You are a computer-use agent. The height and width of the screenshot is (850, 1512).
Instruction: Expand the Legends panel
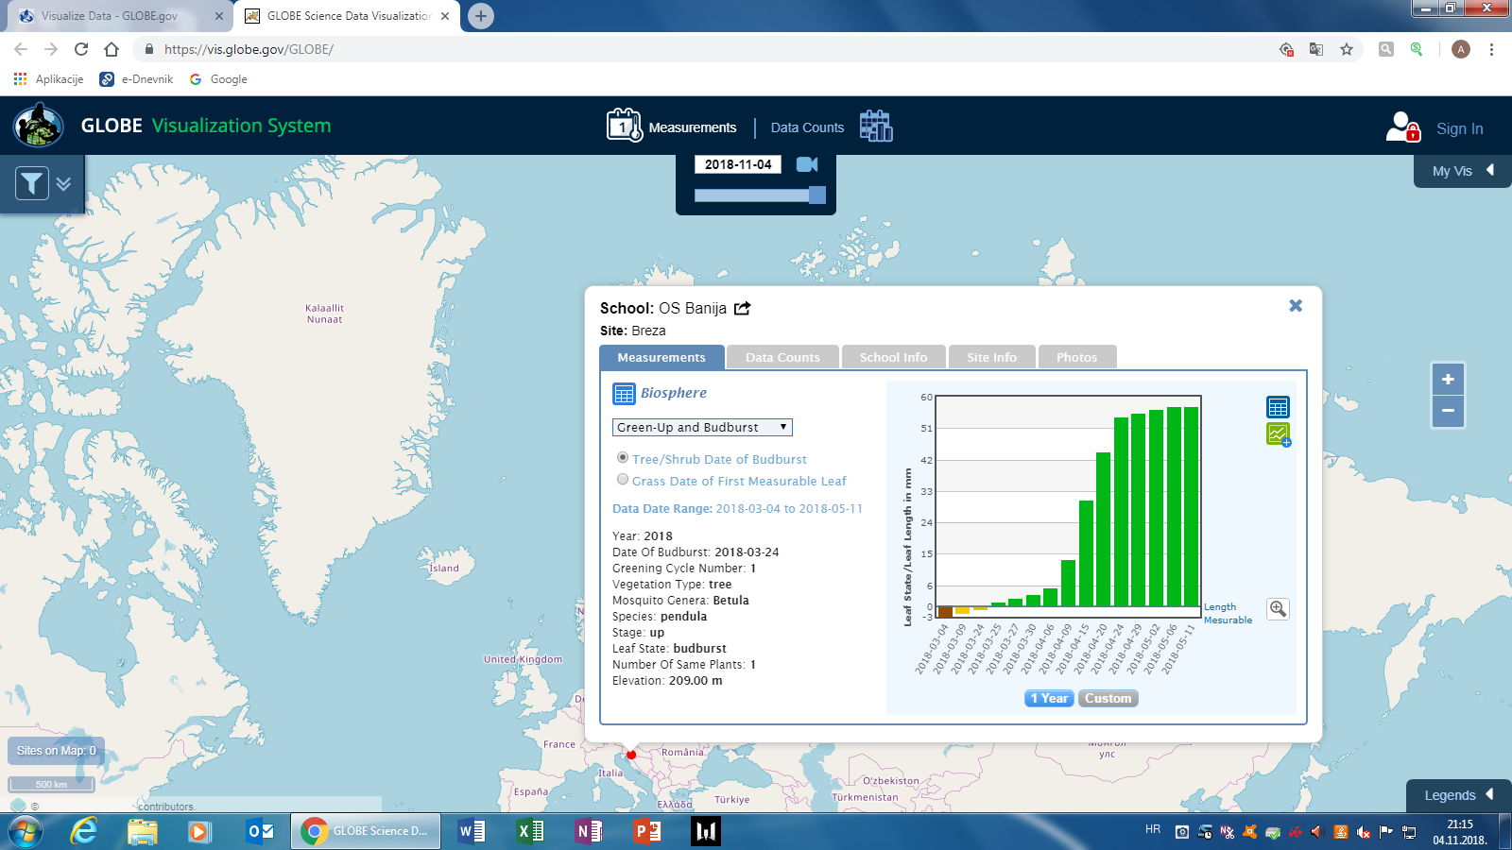tap(1458, 795)
